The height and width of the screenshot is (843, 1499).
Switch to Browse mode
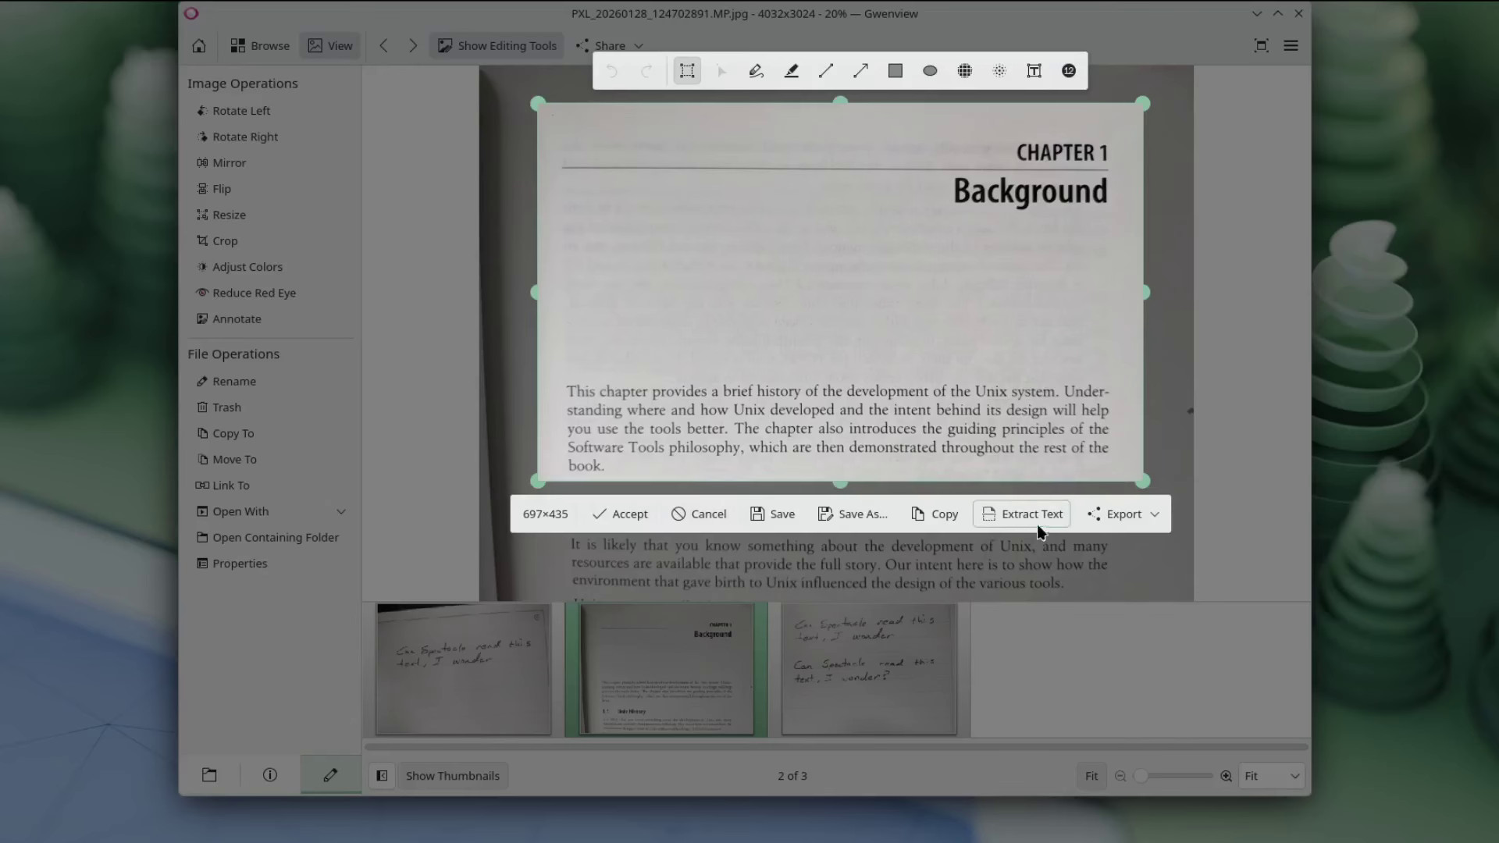(259, 45)
